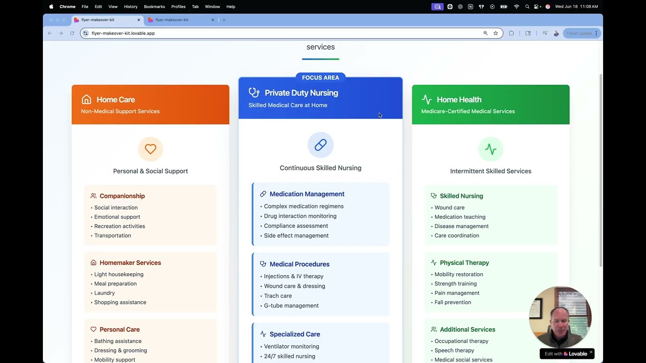646x363 pixels.
Task: Click the people icon next to Companionship
Action: tap(93, 196)
